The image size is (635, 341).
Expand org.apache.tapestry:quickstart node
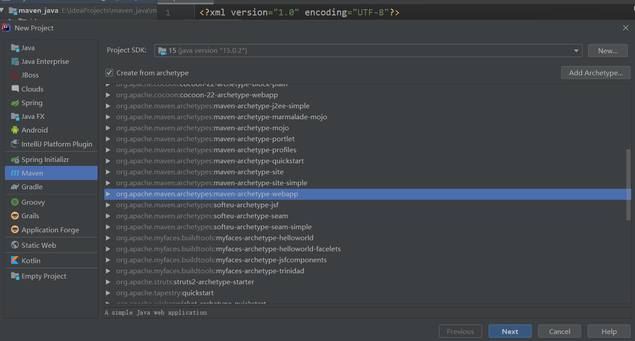click(x=108, y=293)
